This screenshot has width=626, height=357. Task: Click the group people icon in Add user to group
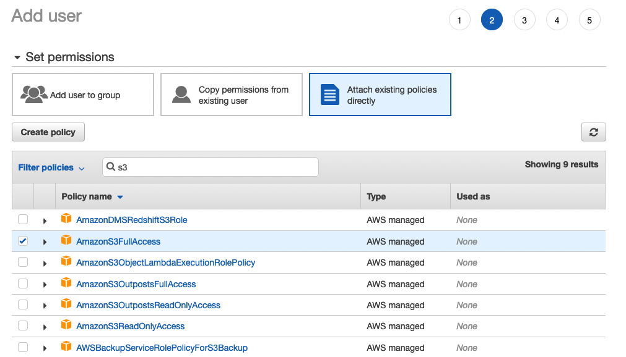(34, 94)
